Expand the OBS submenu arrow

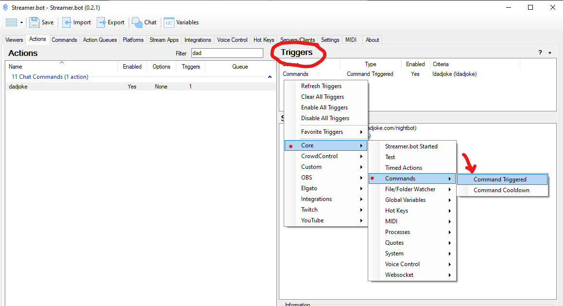[x=361, y=178]
